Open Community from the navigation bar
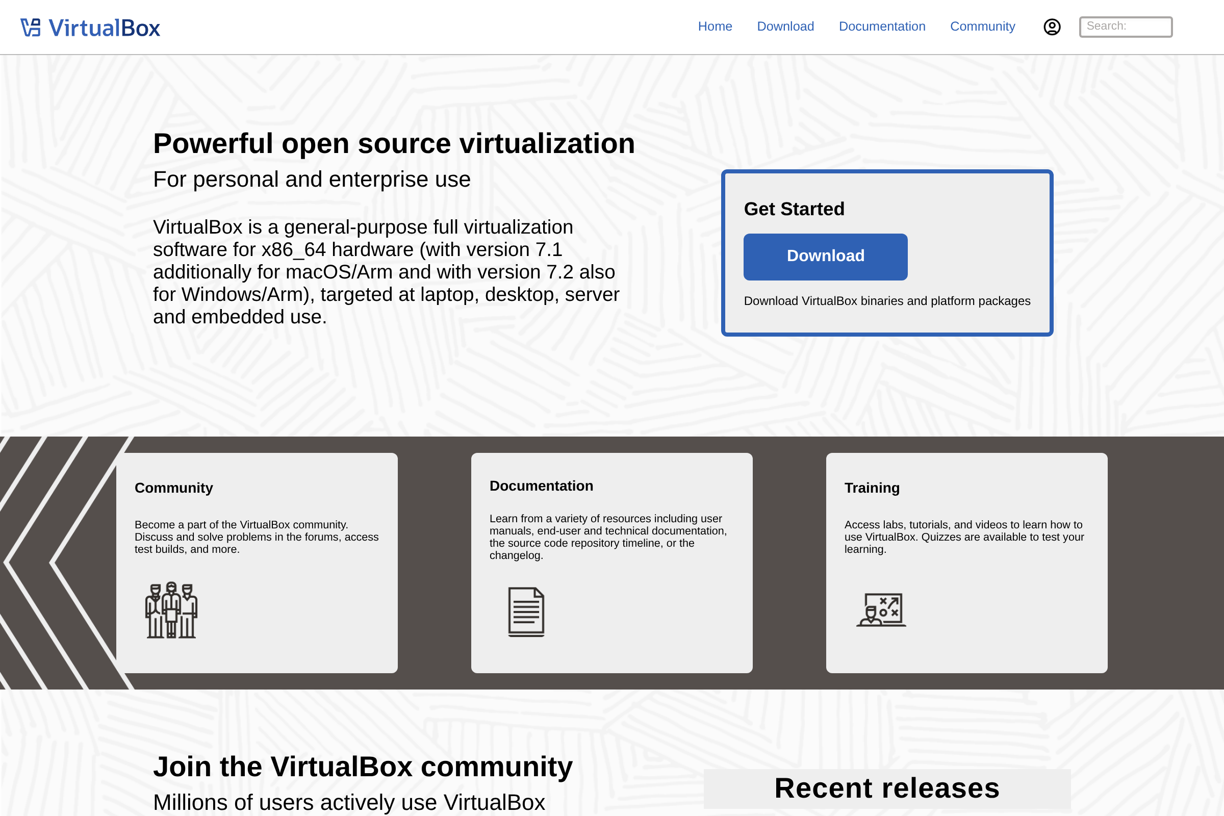The image size is (1224, 816). [x=982, y=27]
